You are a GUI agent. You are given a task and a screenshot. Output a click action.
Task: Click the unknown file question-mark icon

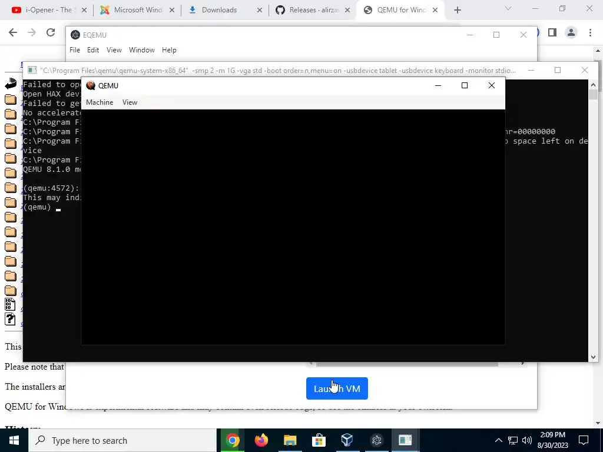(10, 319)
